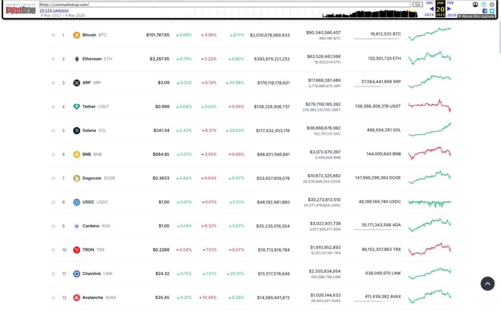Click the XRP coin logo
The height and width of the screenshot is (313, 501).
coord(76,83)
